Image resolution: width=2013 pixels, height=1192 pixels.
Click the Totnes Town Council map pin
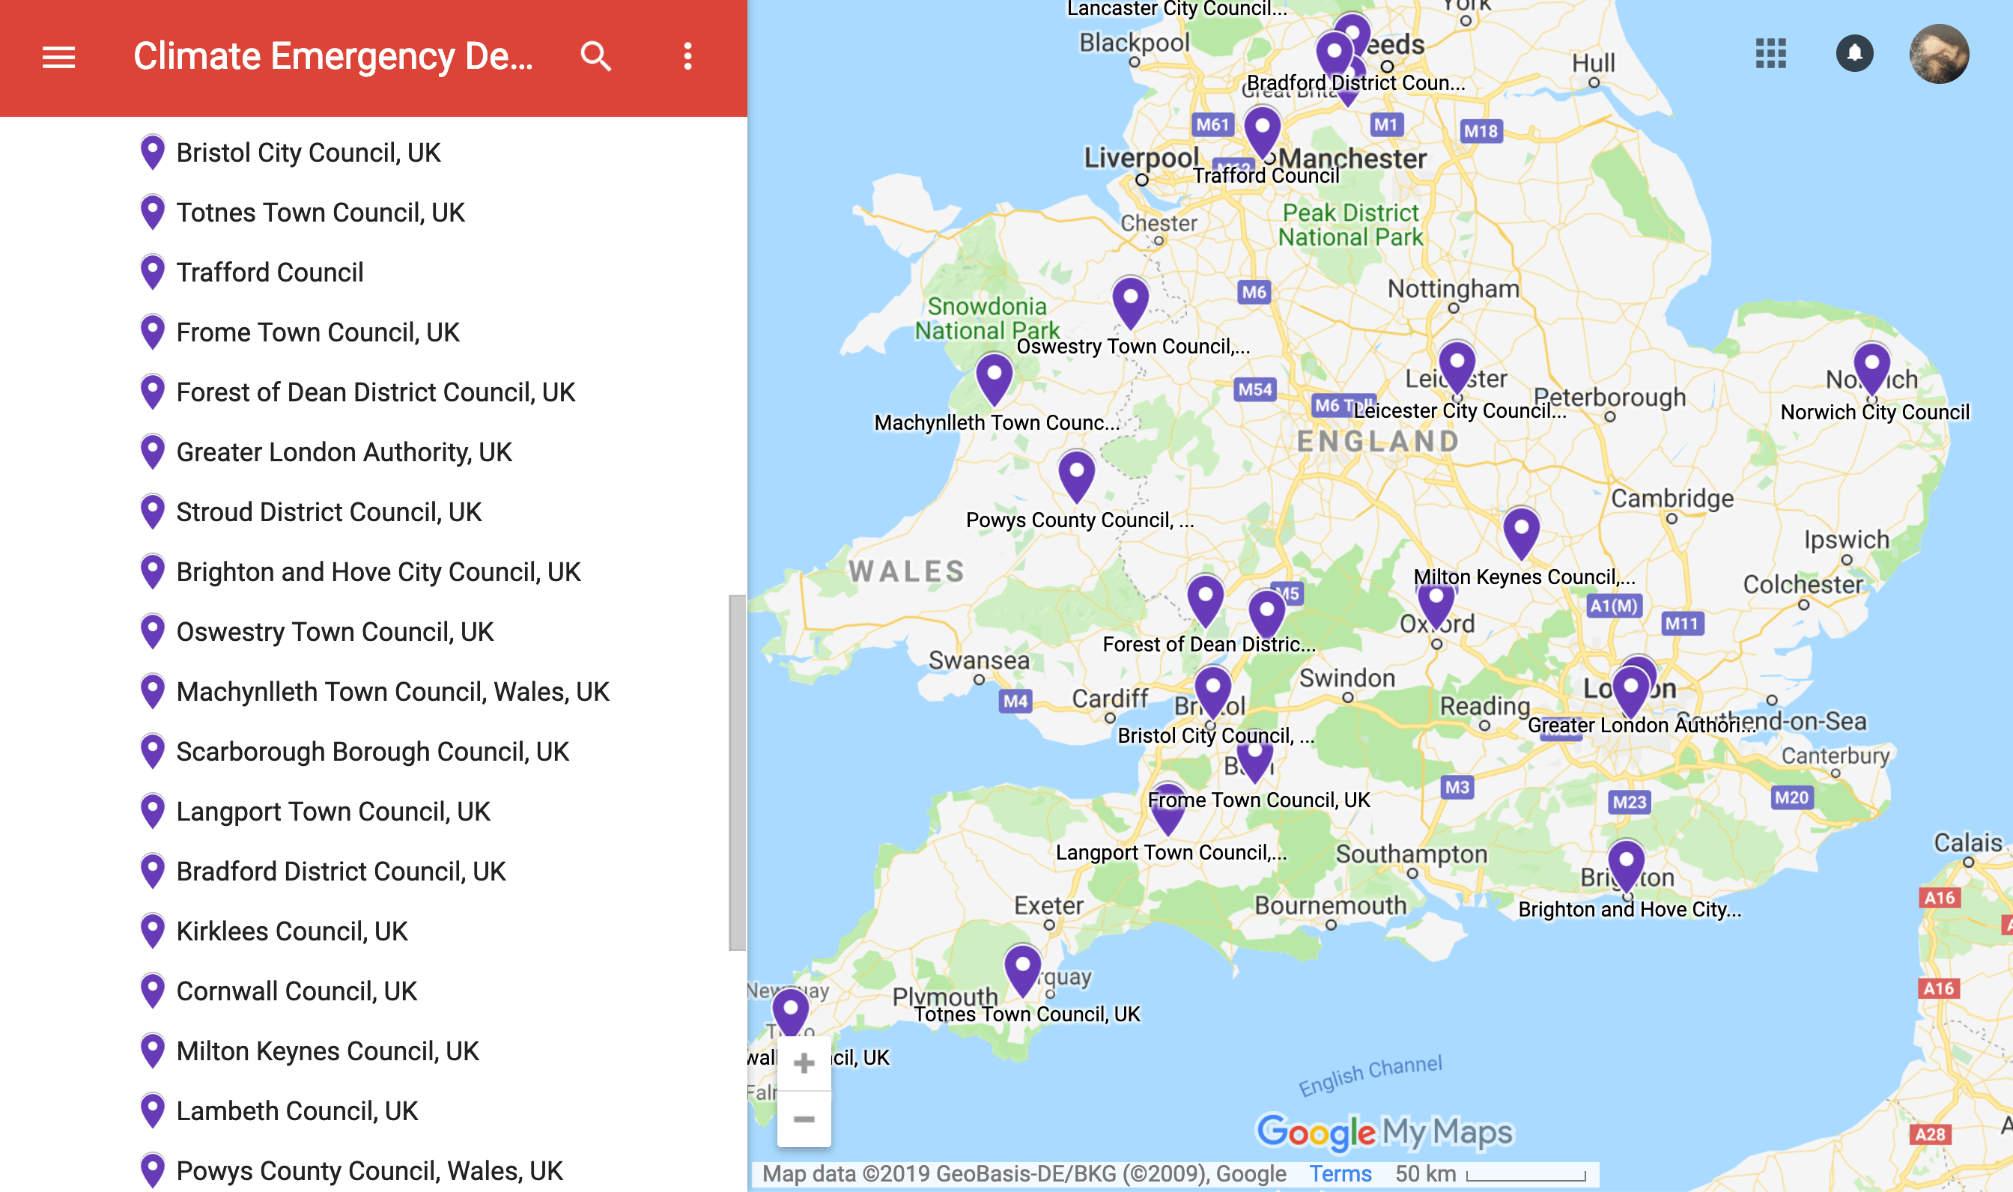1022,971
